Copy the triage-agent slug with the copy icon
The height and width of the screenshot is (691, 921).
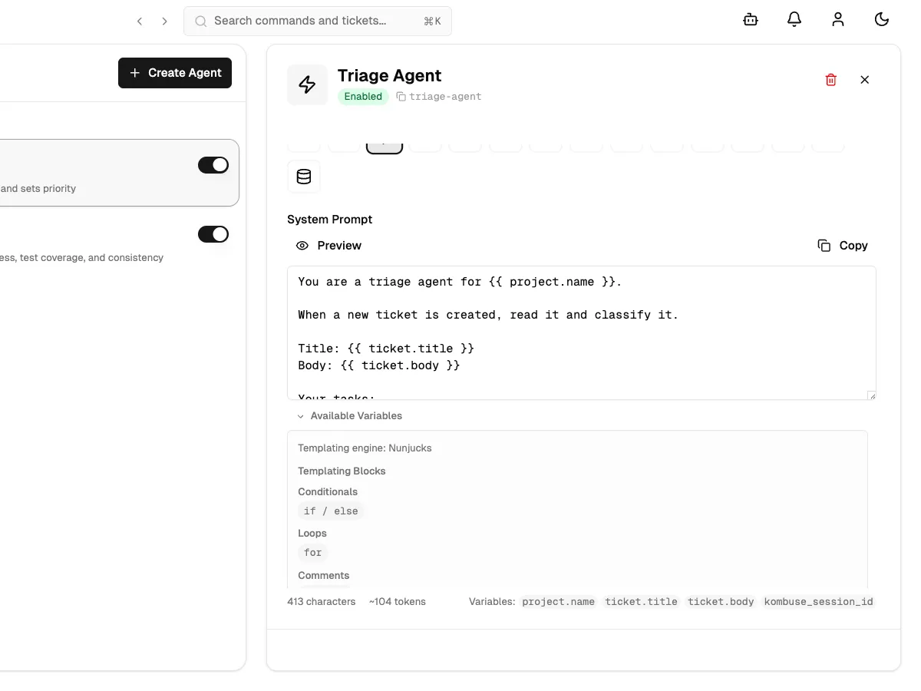pos(401,97)
